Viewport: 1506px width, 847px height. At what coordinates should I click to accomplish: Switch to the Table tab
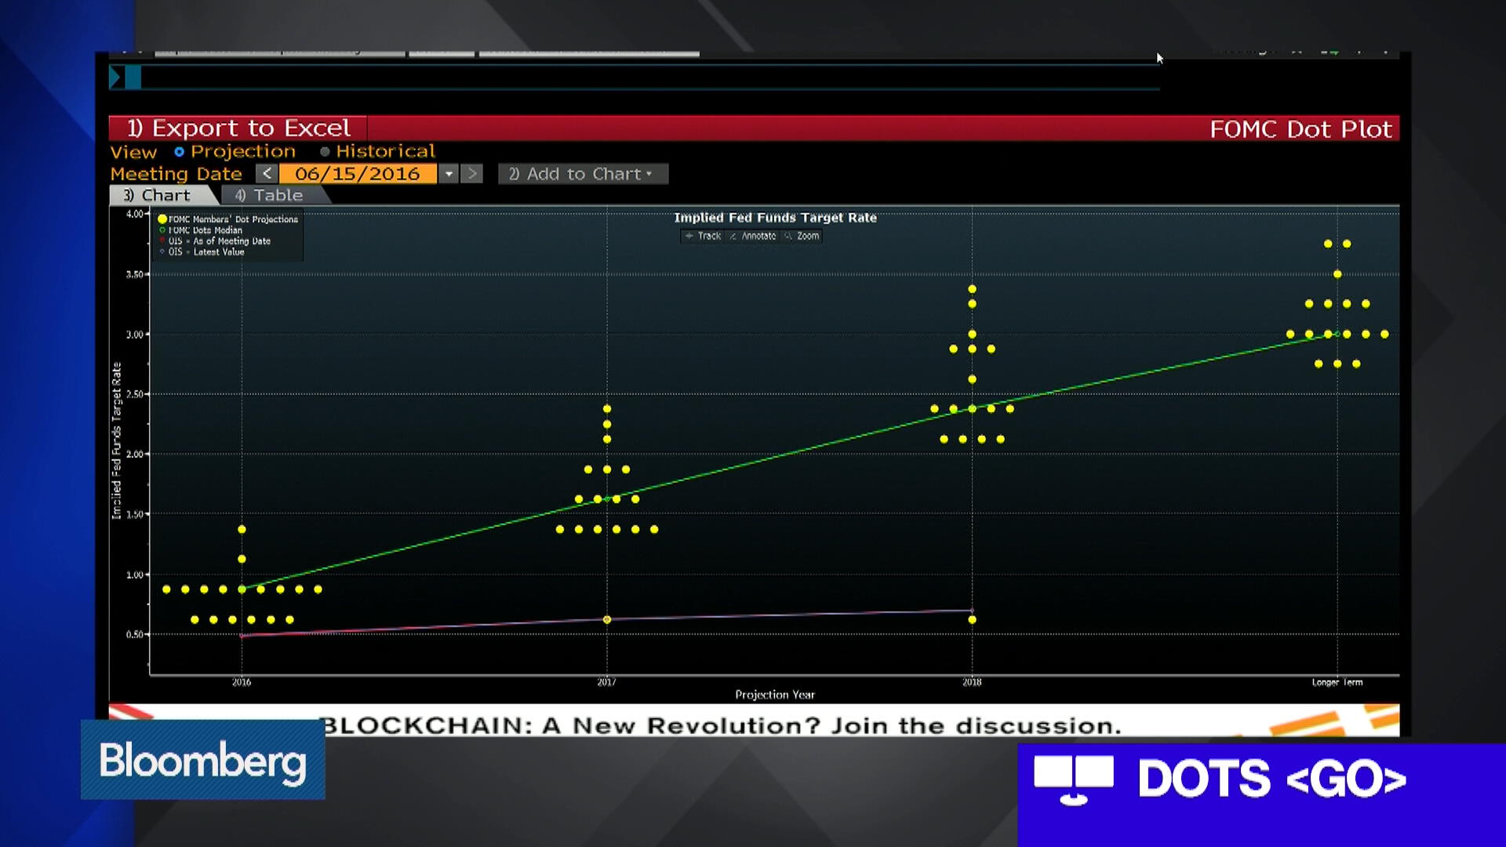click(272, 195)
